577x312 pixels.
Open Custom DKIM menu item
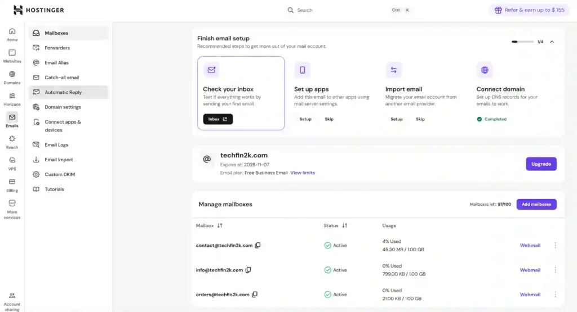[68, 174]
